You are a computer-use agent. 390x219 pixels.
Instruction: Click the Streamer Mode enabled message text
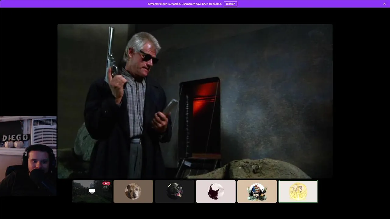pos(185,4)
